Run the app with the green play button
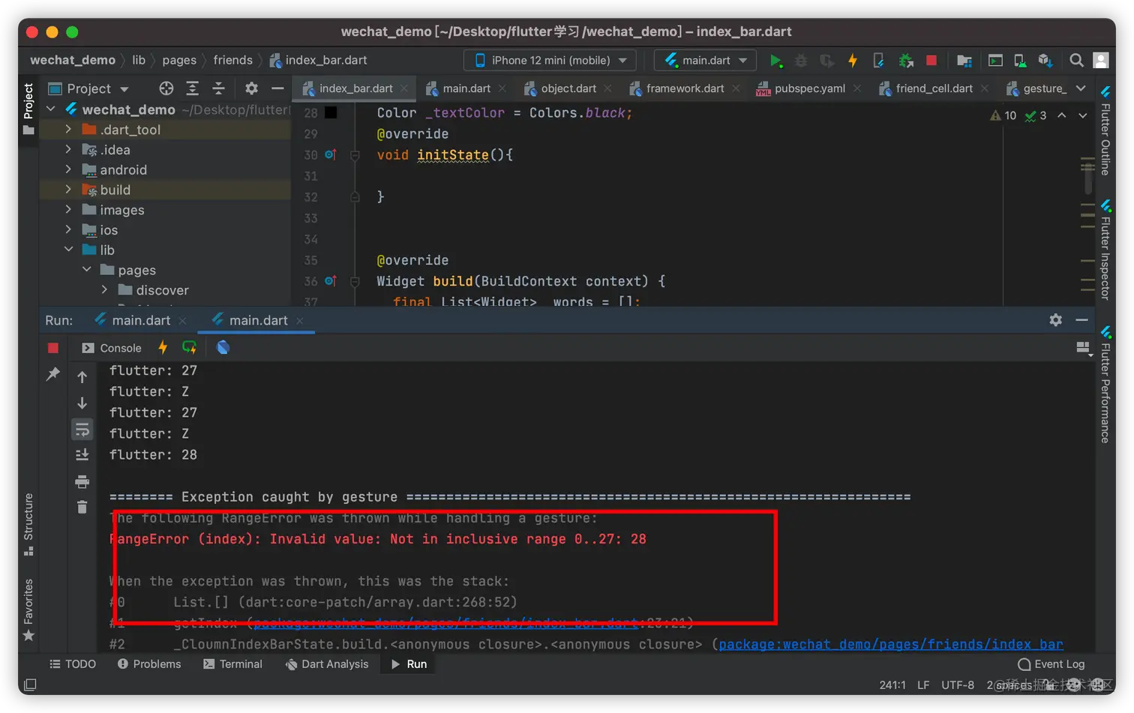1134x713 pixels. tap(775, 61)
